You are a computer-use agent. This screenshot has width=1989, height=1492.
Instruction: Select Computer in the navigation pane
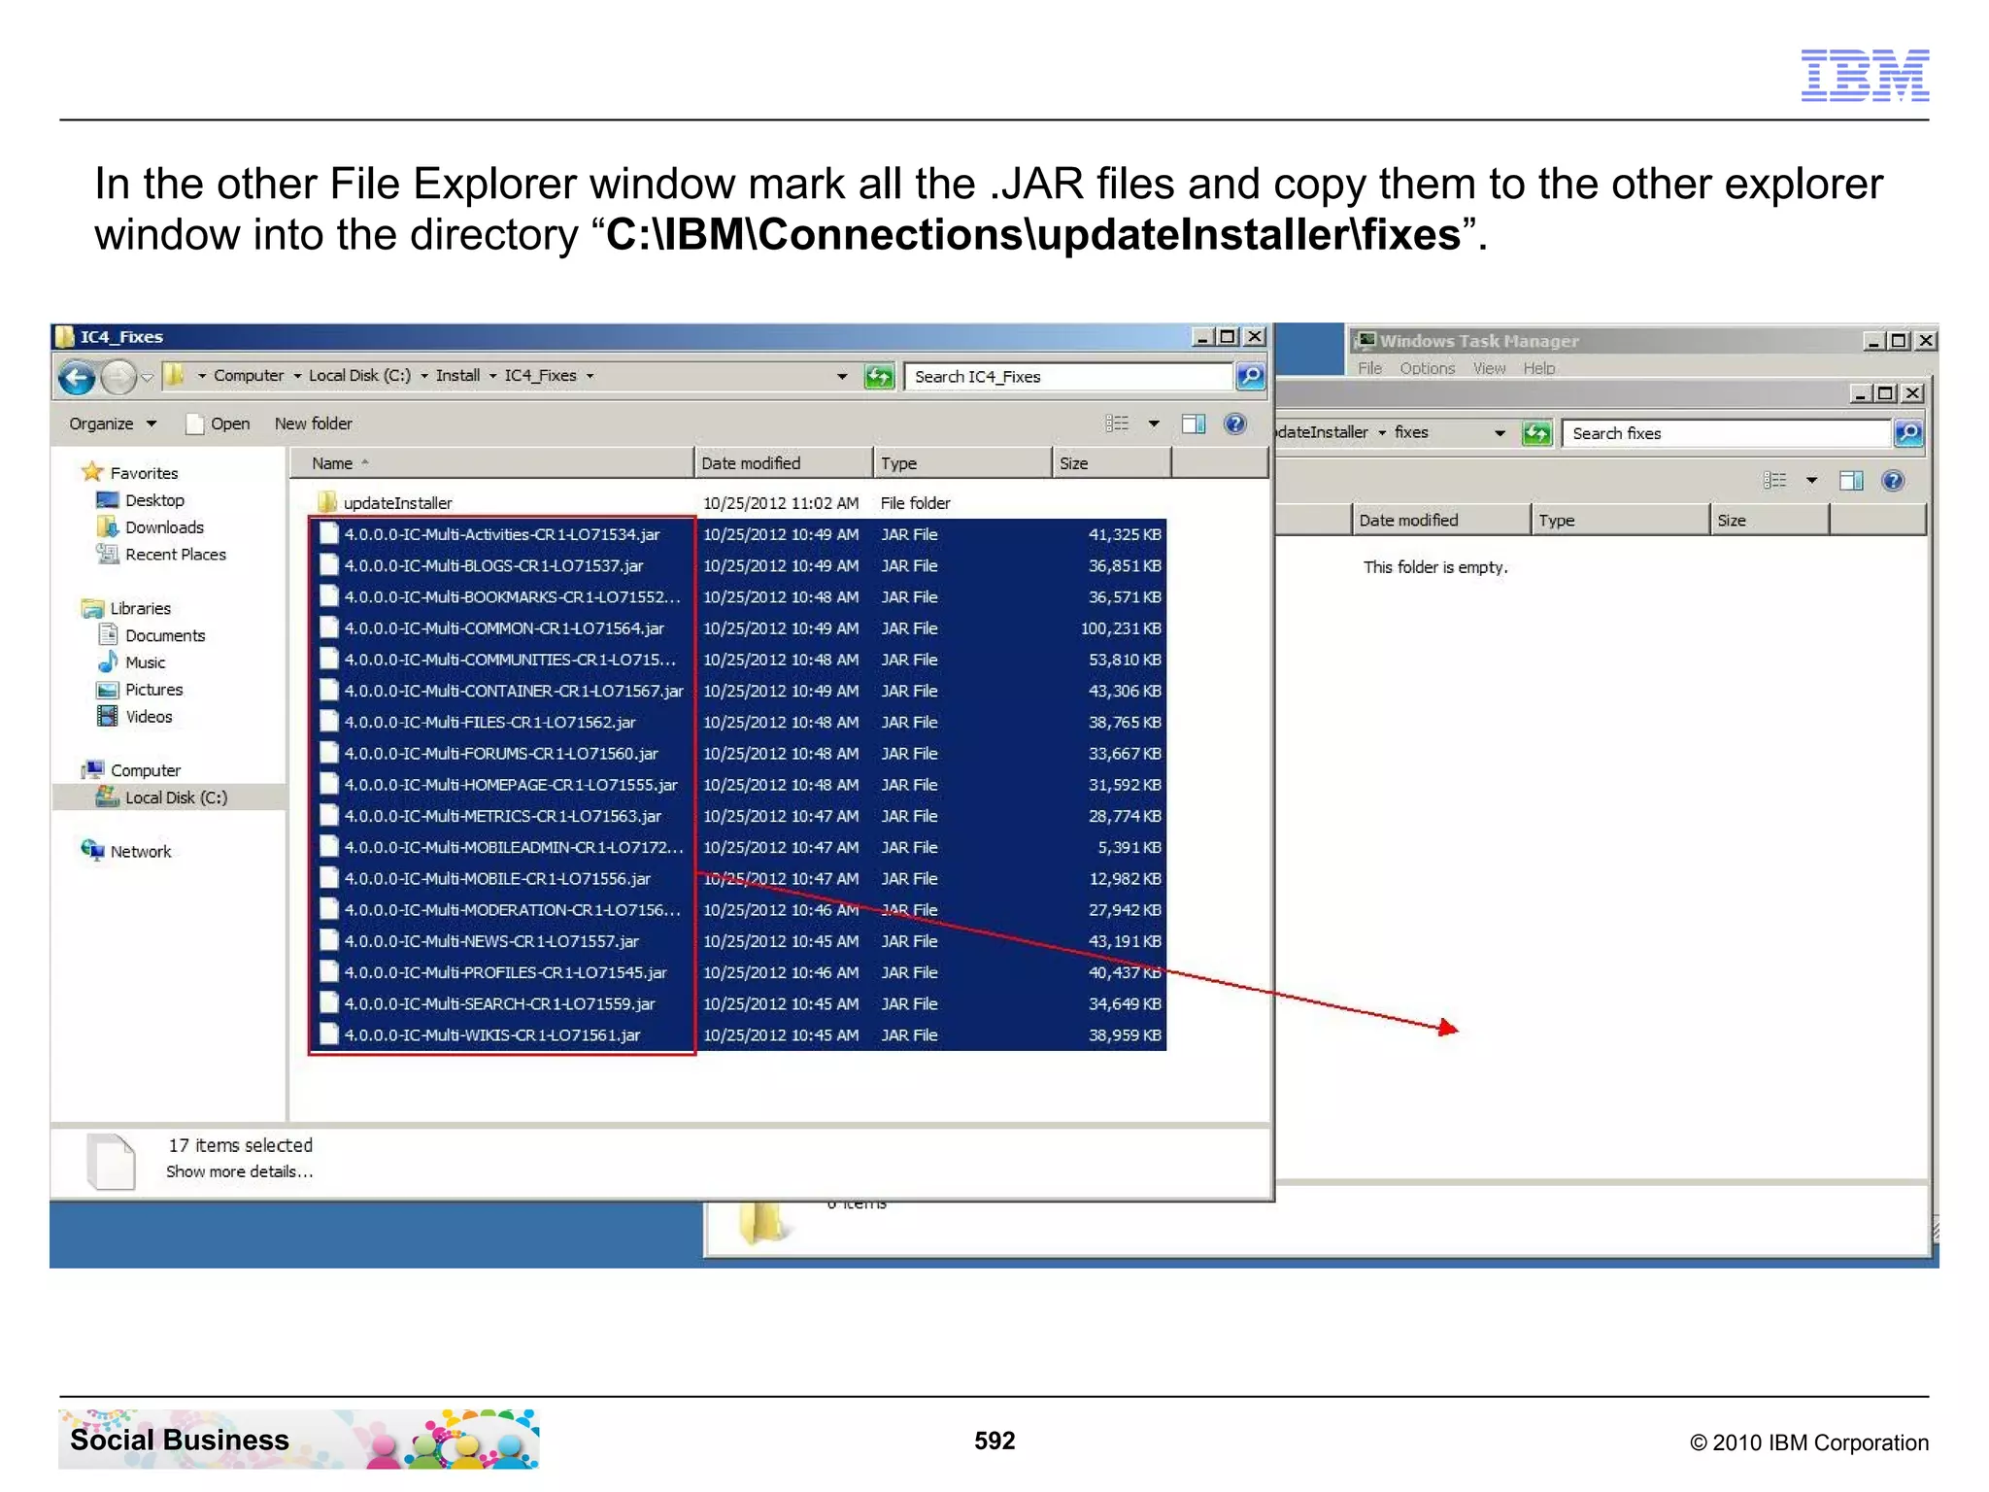[x=145, y=770]
